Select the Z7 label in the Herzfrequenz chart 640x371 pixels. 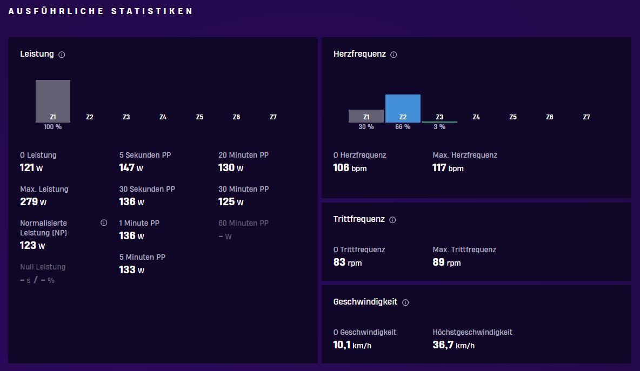(586, 117)
